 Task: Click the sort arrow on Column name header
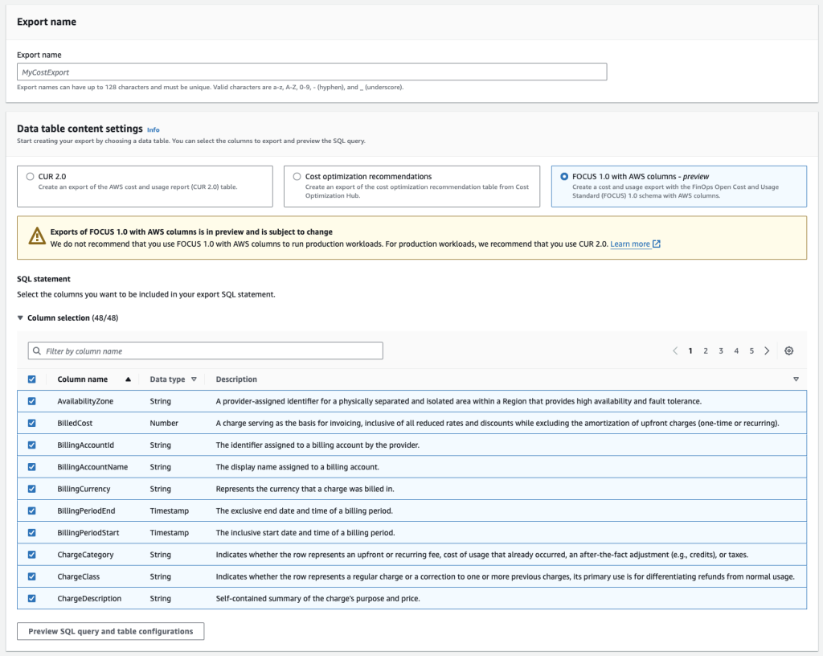pyautogui.click(x=127, y=379)
